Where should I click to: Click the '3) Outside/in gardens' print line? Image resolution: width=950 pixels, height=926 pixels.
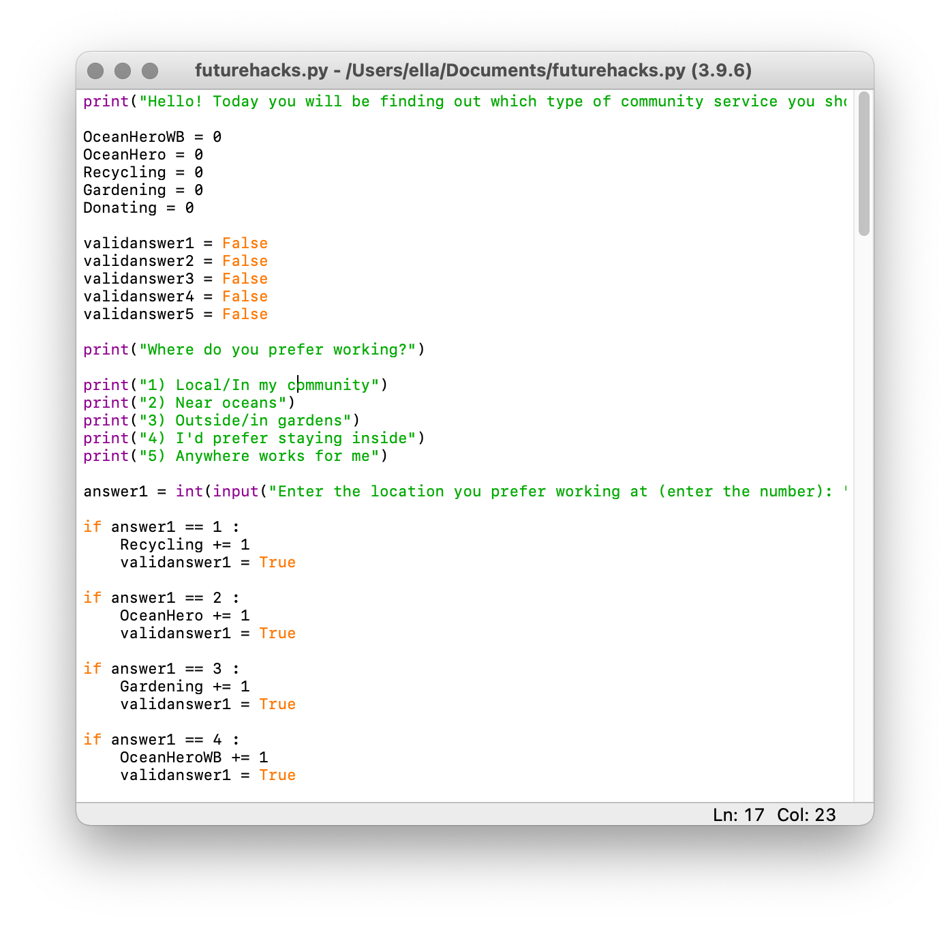221,421
